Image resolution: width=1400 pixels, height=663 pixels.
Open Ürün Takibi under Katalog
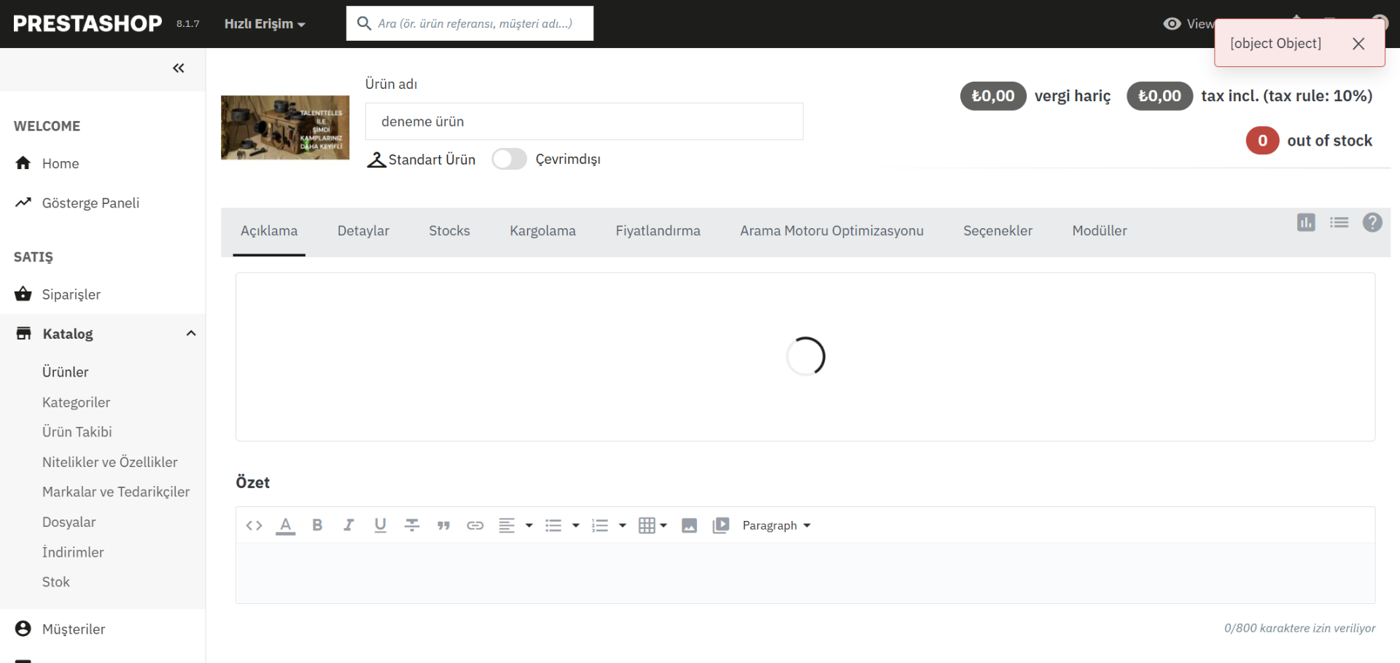[77, 432]
